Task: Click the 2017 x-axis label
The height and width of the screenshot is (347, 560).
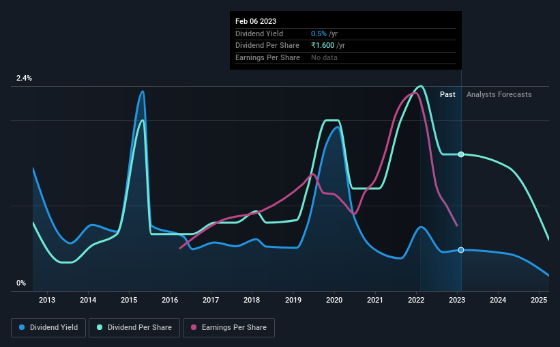Action: pos(211,300)
